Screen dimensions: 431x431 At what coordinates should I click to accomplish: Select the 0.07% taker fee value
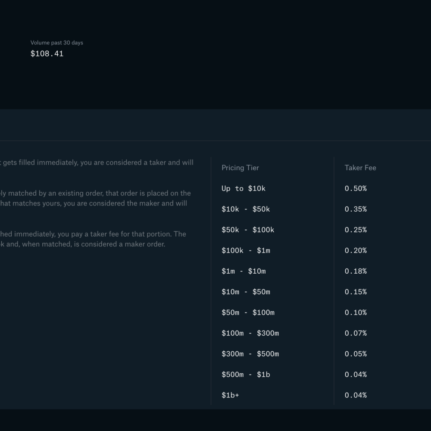coord(356,333)
